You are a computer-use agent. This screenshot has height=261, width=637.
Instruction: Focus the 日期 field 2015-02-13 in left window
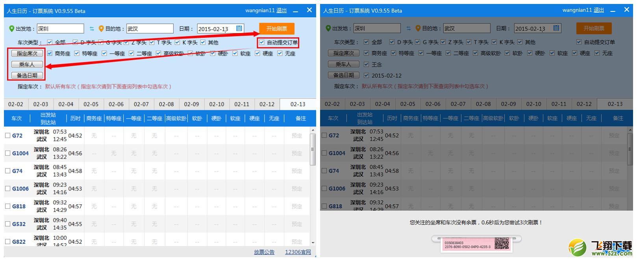coord(220,29)
